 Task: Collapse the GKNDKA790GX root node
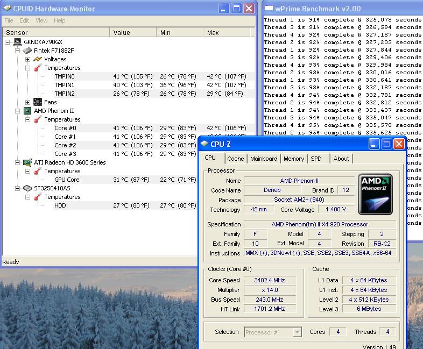[x=8, y=42]
